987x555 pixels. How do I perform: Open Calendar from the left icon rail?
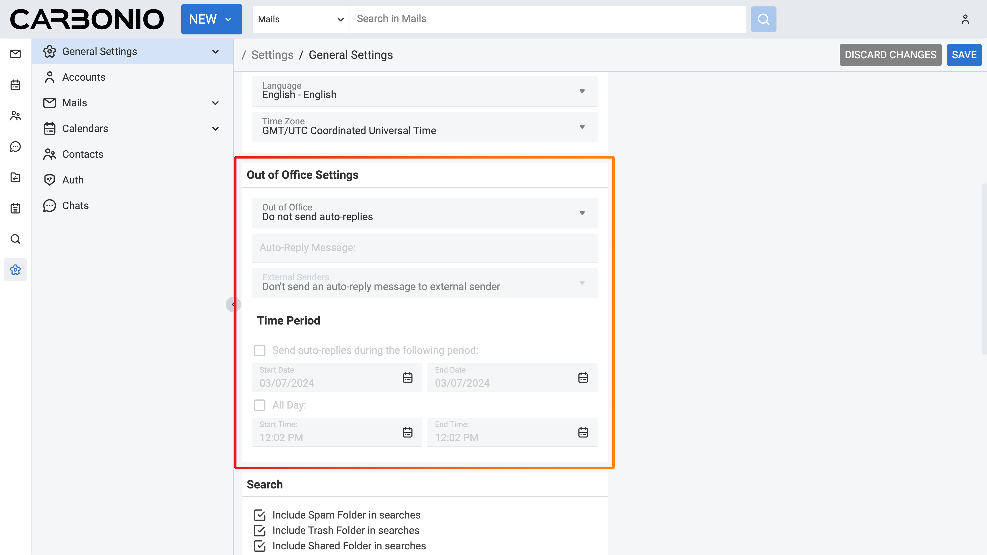coord(15,85)
